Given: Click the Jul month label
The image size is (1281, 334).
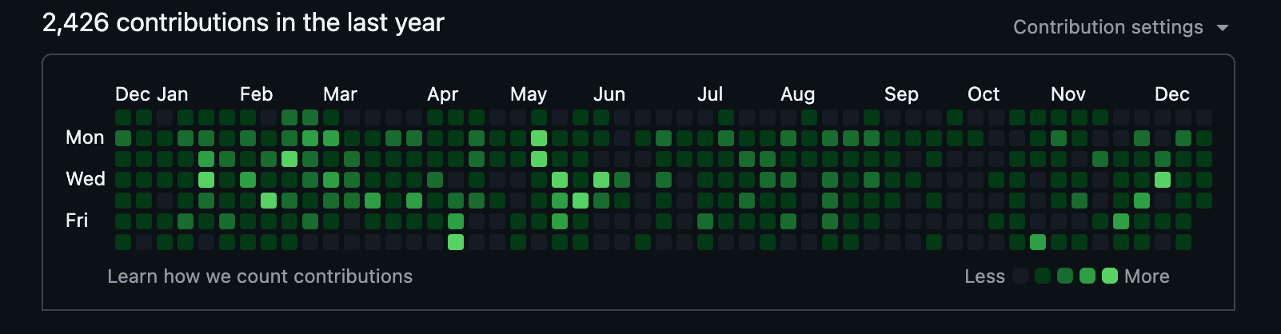Looking at the screenshot, I should click(710, 94).
